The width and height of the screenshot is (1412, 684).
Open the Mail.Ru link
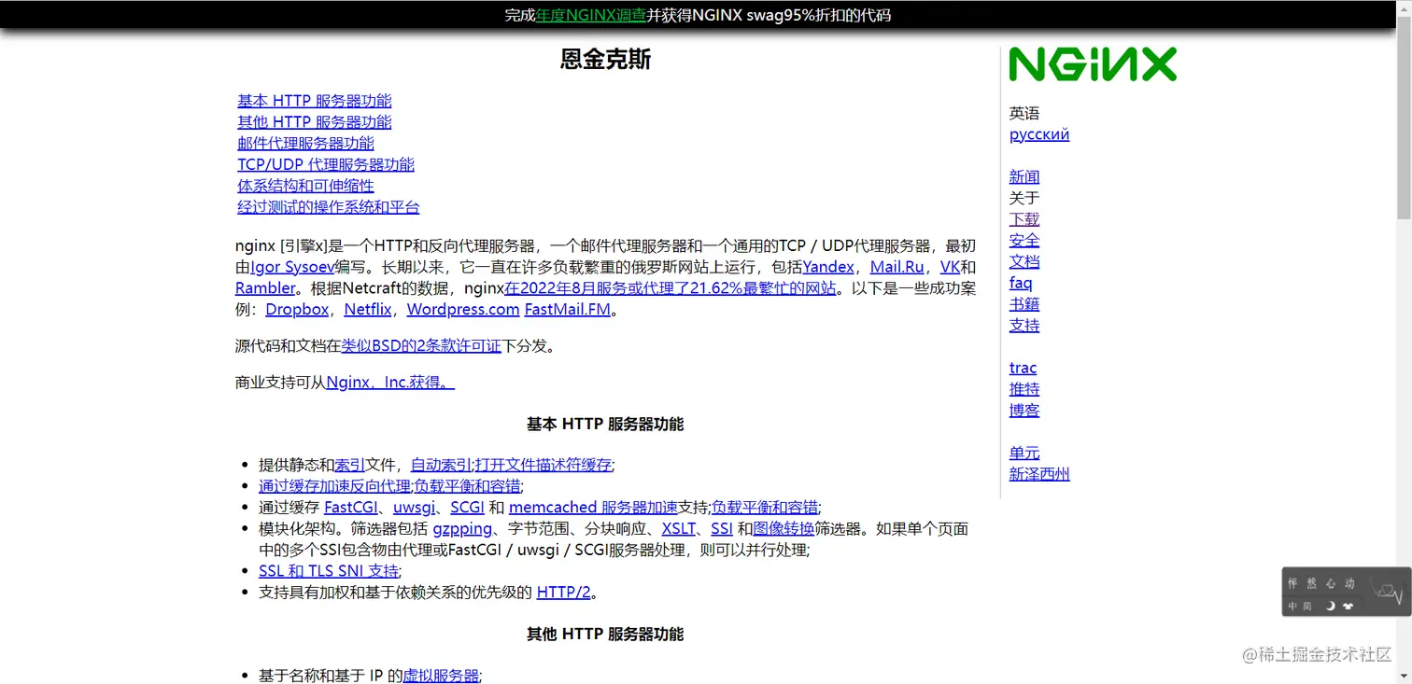coord(897,267)
